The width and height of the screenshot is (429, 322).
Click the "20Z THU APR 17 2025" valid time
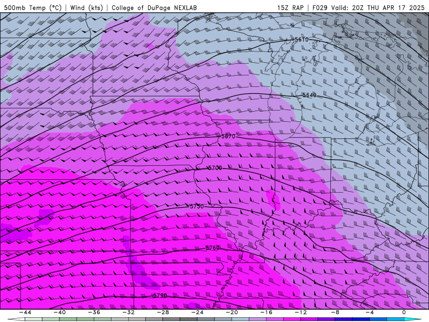click(x=388, y=8)
